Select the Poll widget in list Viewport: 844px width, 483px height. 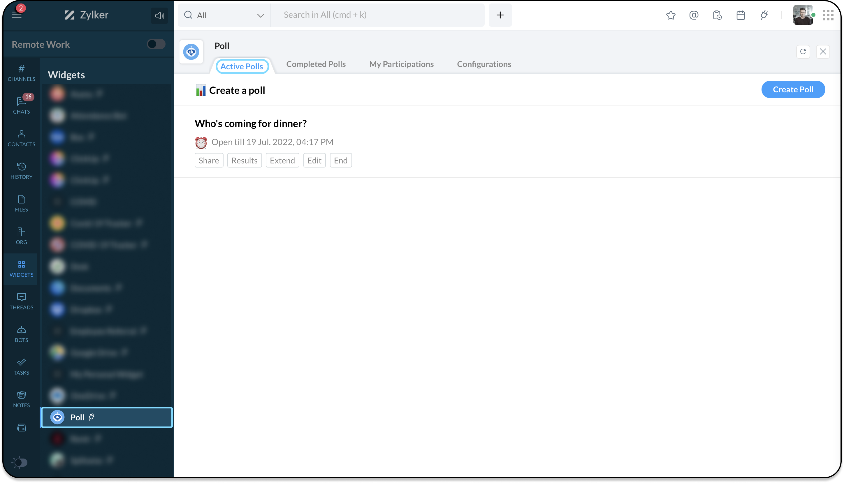pyautogui.click(x=106, y=417)
